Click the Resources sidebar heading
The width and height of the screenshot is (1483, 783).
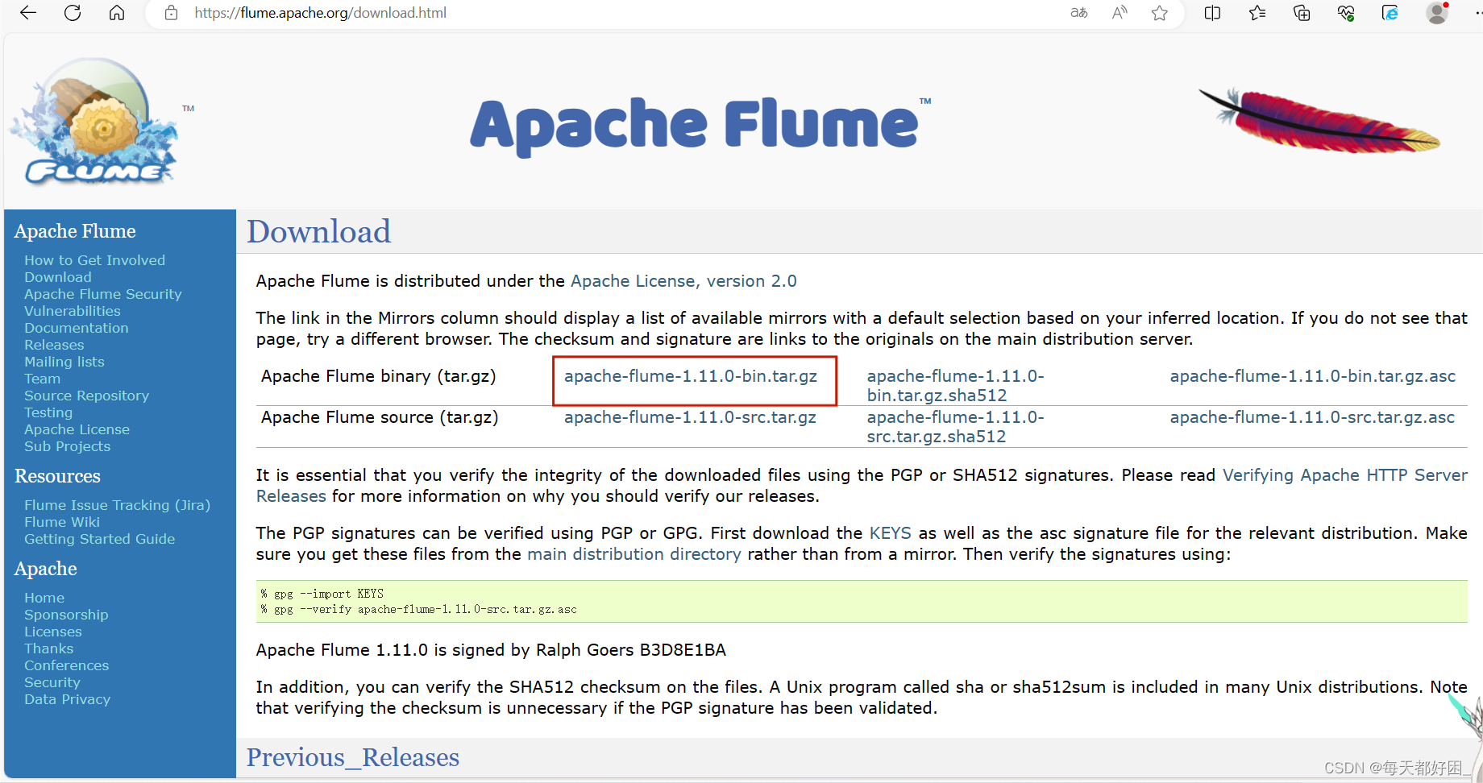57,476
